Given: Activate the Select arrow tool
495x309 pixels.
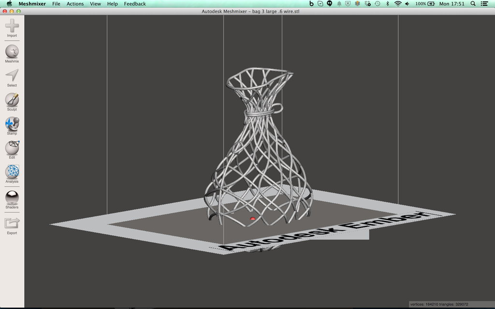Looking at the screenshot, I should pyautogui.click(x=12, y=76).
